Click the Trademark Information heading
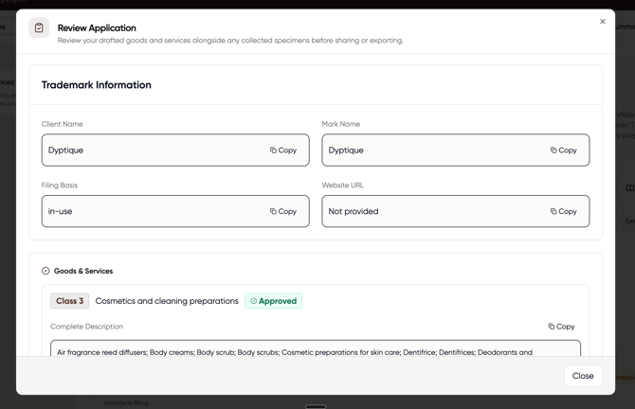This screenshot has height=409, width=635. point(97,85)
